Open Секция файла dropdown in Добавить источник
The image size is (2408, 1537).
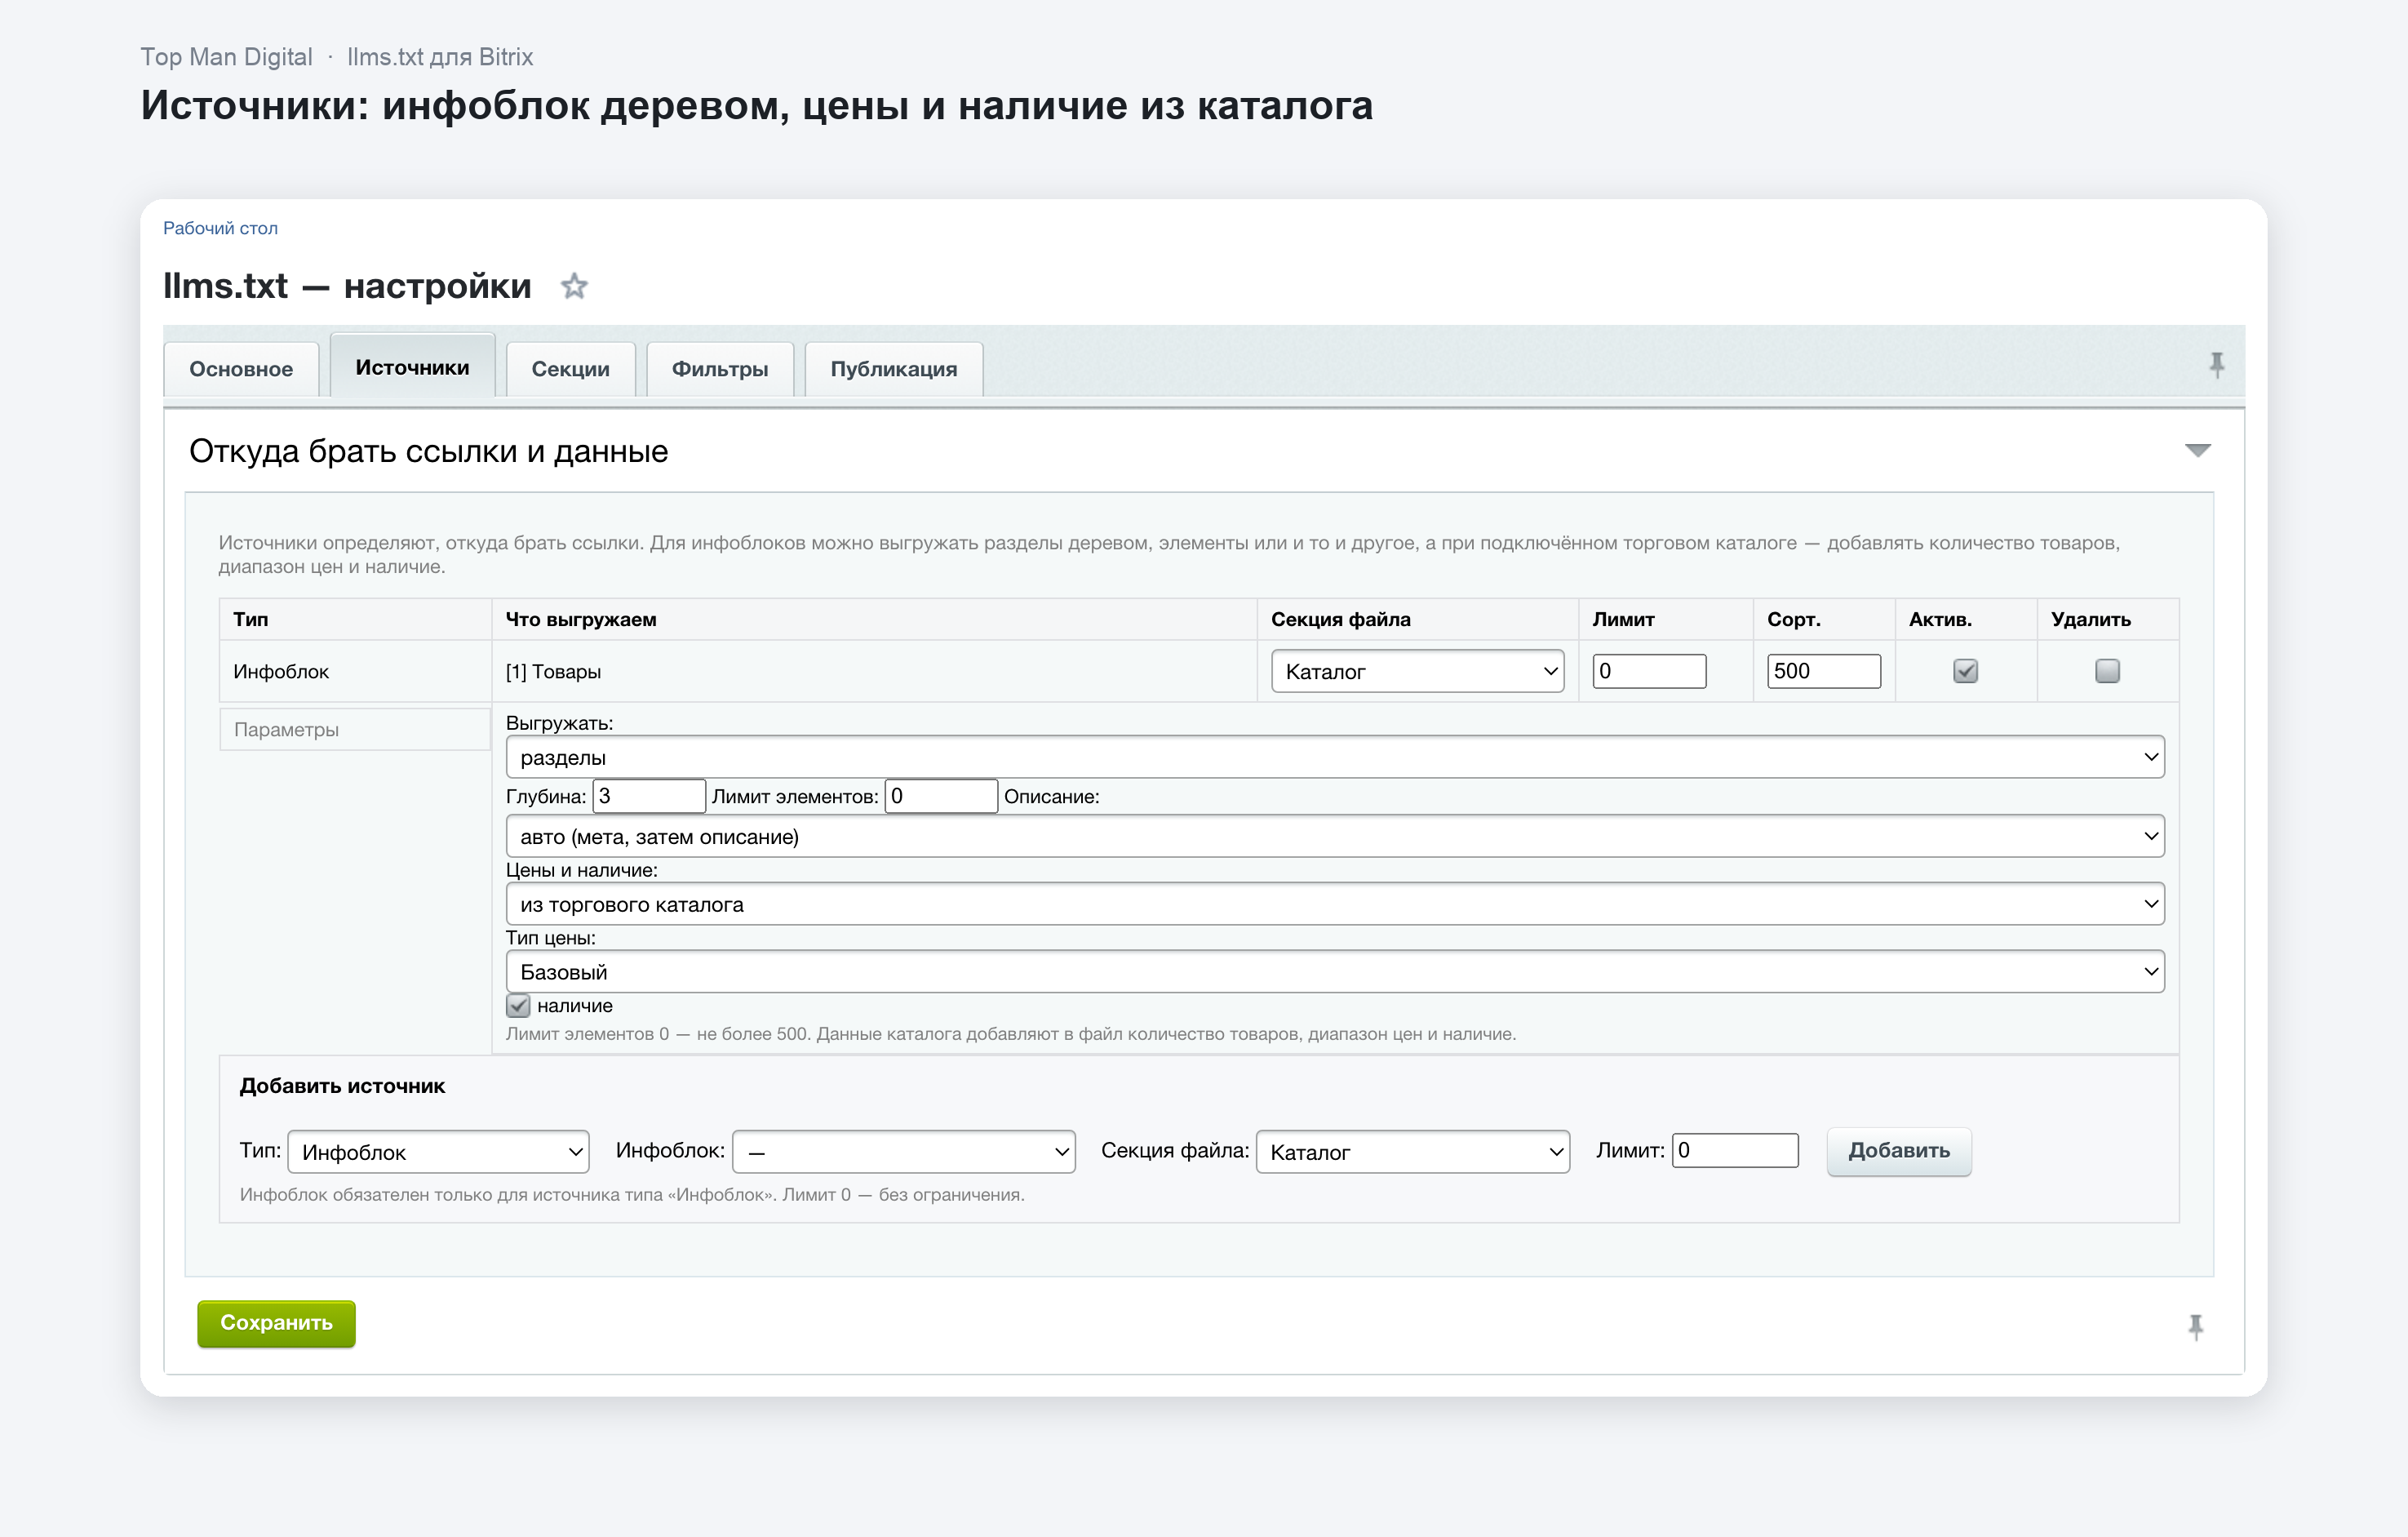(1413, 1152)
